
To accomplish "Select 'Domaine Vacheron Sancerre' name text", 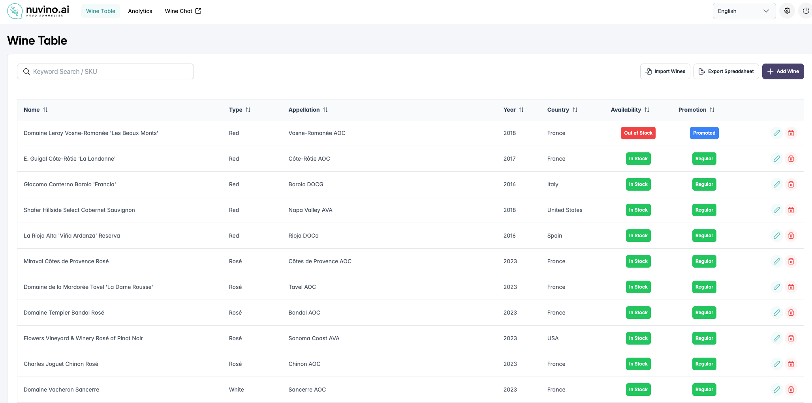I will pos(62,390).
